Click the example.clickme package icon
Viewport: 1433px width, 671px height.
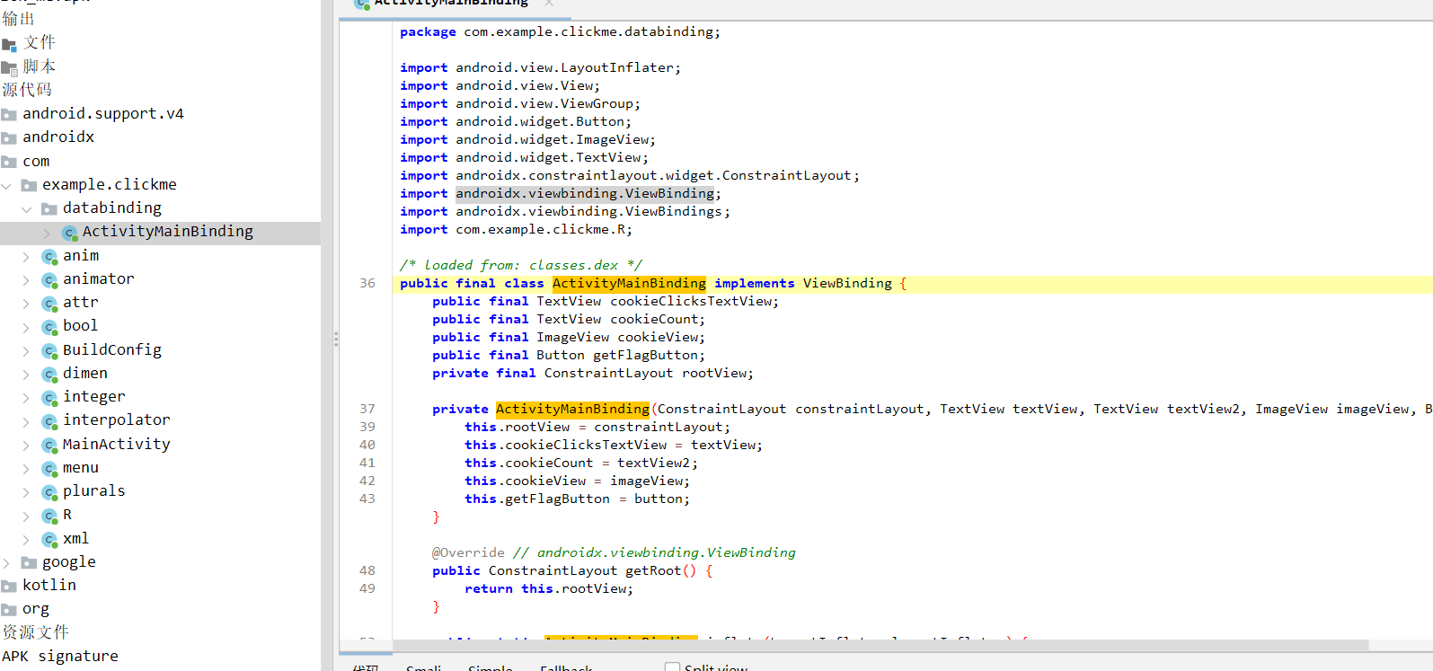pos(29,185)
